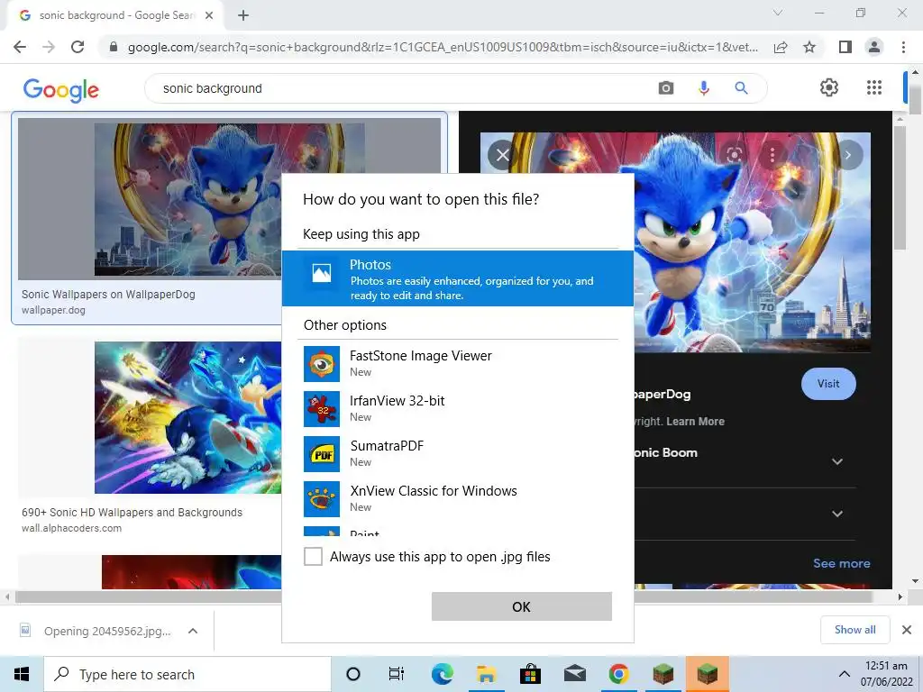This screenshot has height=692, width=923.
Task: Open the Chrome three-dot menu
Action: click(x=903, y=47)
